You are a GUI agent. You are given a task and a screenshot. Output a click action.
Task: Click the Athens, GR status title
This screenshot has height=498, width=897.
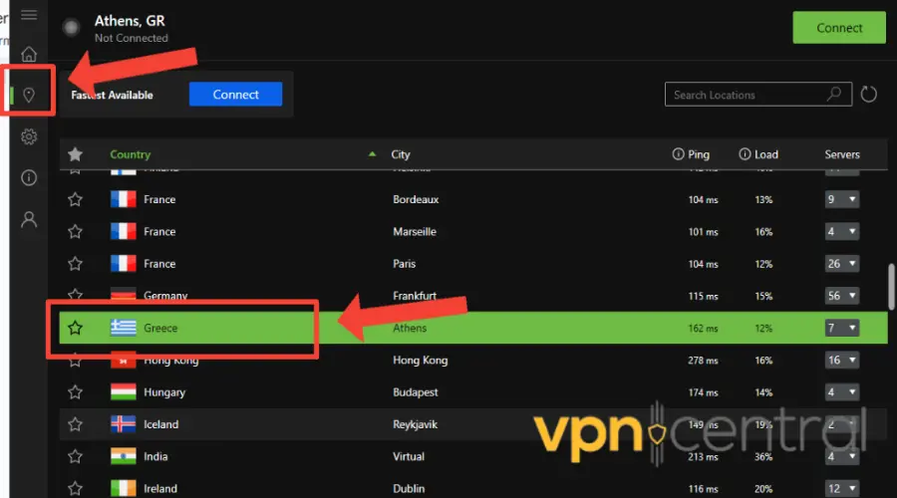click(130, 21)
